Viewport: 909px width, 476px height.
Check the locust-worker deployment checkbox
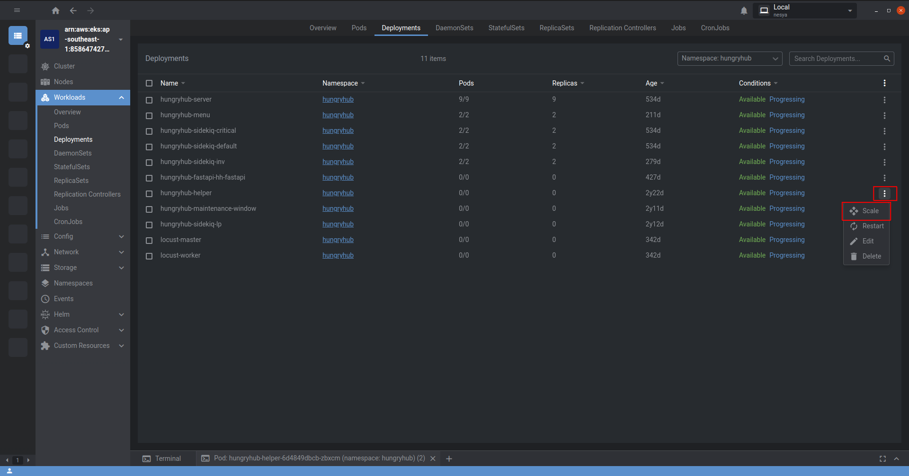click(x=149, y=256)
